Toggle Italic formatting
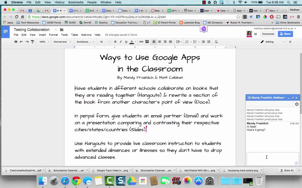 point(121,42)
